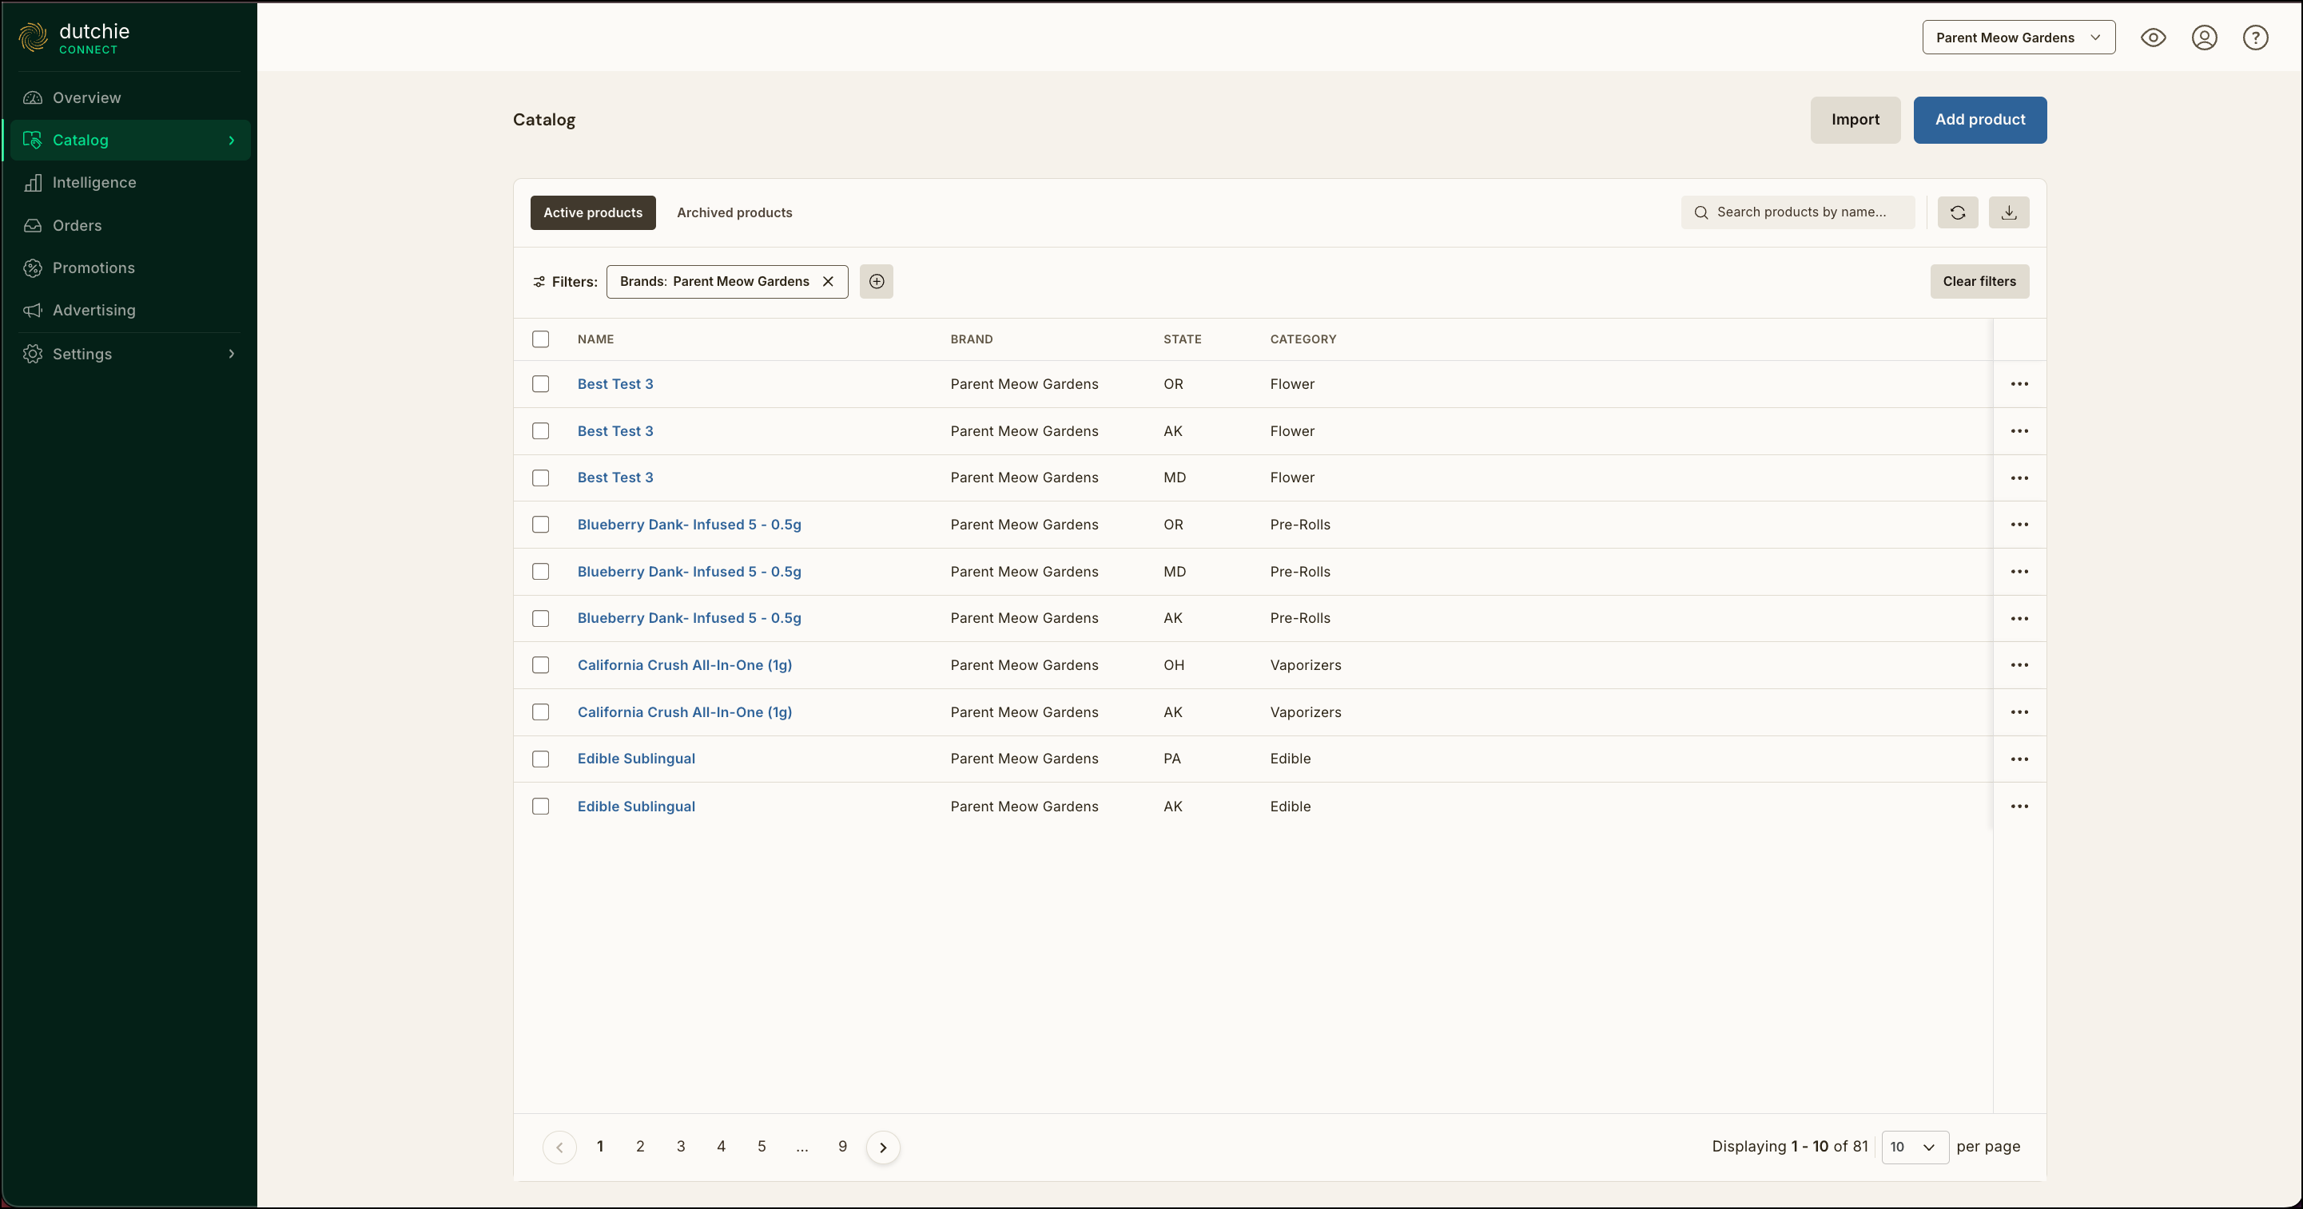
Task: Select the Edible Sublingual AK row checkbox
Action: [541, 806]
